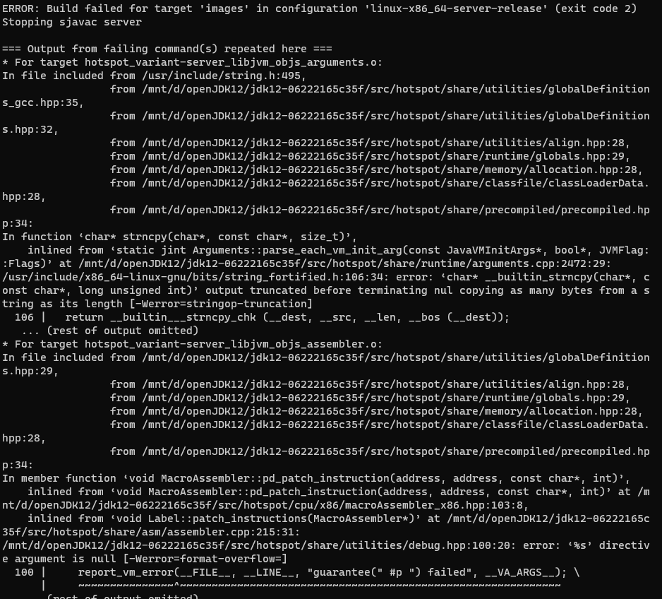This screenshot has width=662, height=599.
Task: Click the '/usr/include/string.h:495' path
Action: click(x=221, y=76)
